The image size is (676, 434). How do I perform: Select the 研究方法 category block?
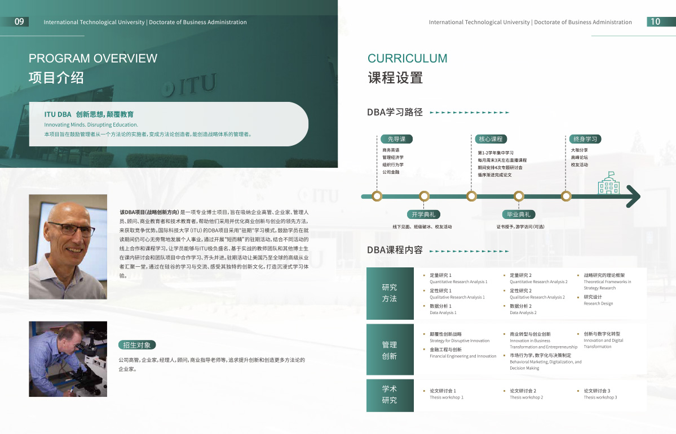pos(390,293)
